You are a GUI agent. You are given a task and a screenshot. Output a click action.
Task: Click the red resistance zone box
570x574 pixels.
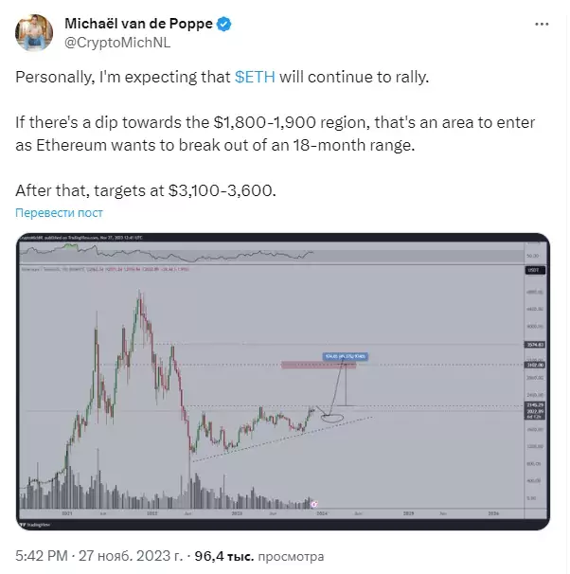tap(319, 365)
